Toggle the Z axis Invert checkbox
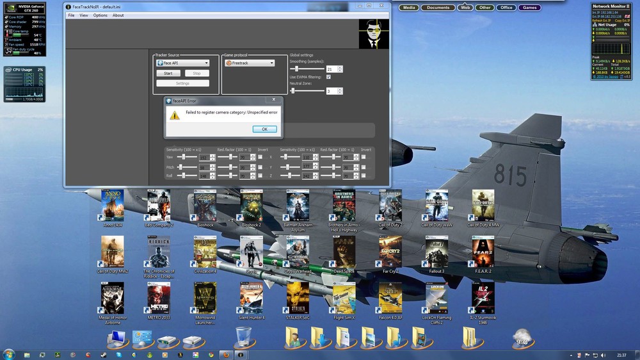 point(364,176)
